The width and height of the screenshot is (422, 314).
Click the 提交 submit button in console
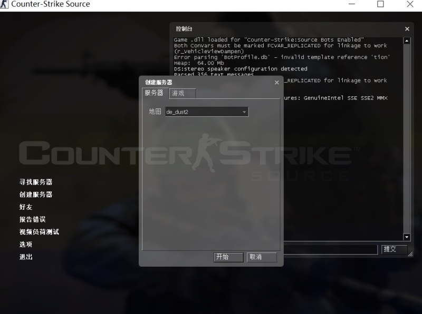[394, 249]
